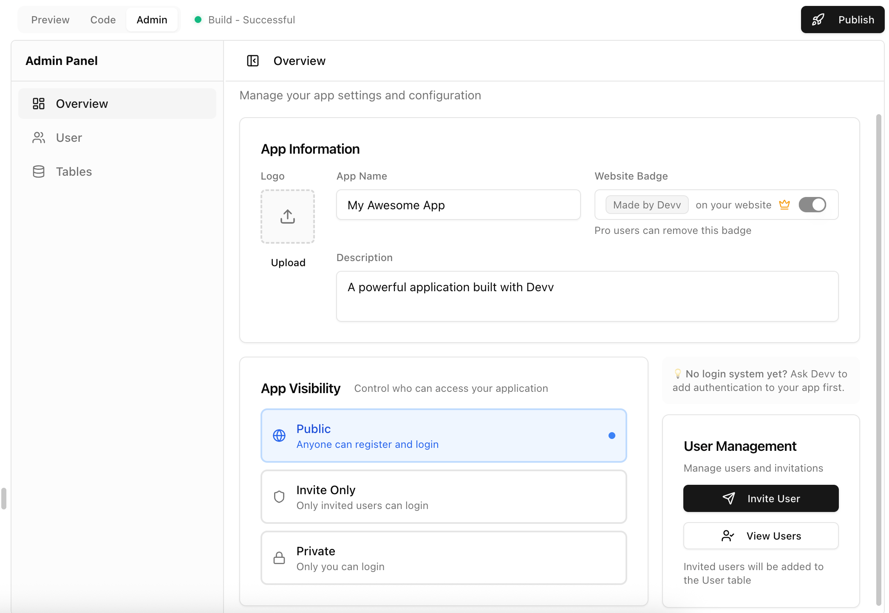Click the user-check icon on View Users
This screenshot has width=889, height=613.
pos(728,535)
